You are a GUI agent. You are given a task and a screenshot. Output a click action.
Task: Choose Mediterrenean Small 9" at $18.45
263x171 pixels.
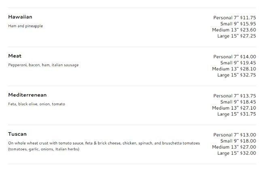tap(238, 102)
